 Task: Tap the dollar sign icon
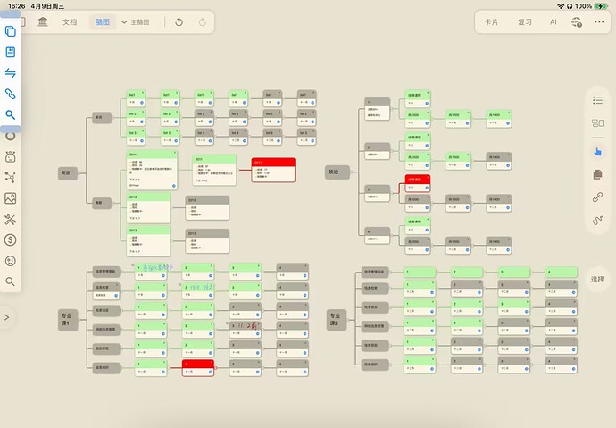(x=10, y=239)
